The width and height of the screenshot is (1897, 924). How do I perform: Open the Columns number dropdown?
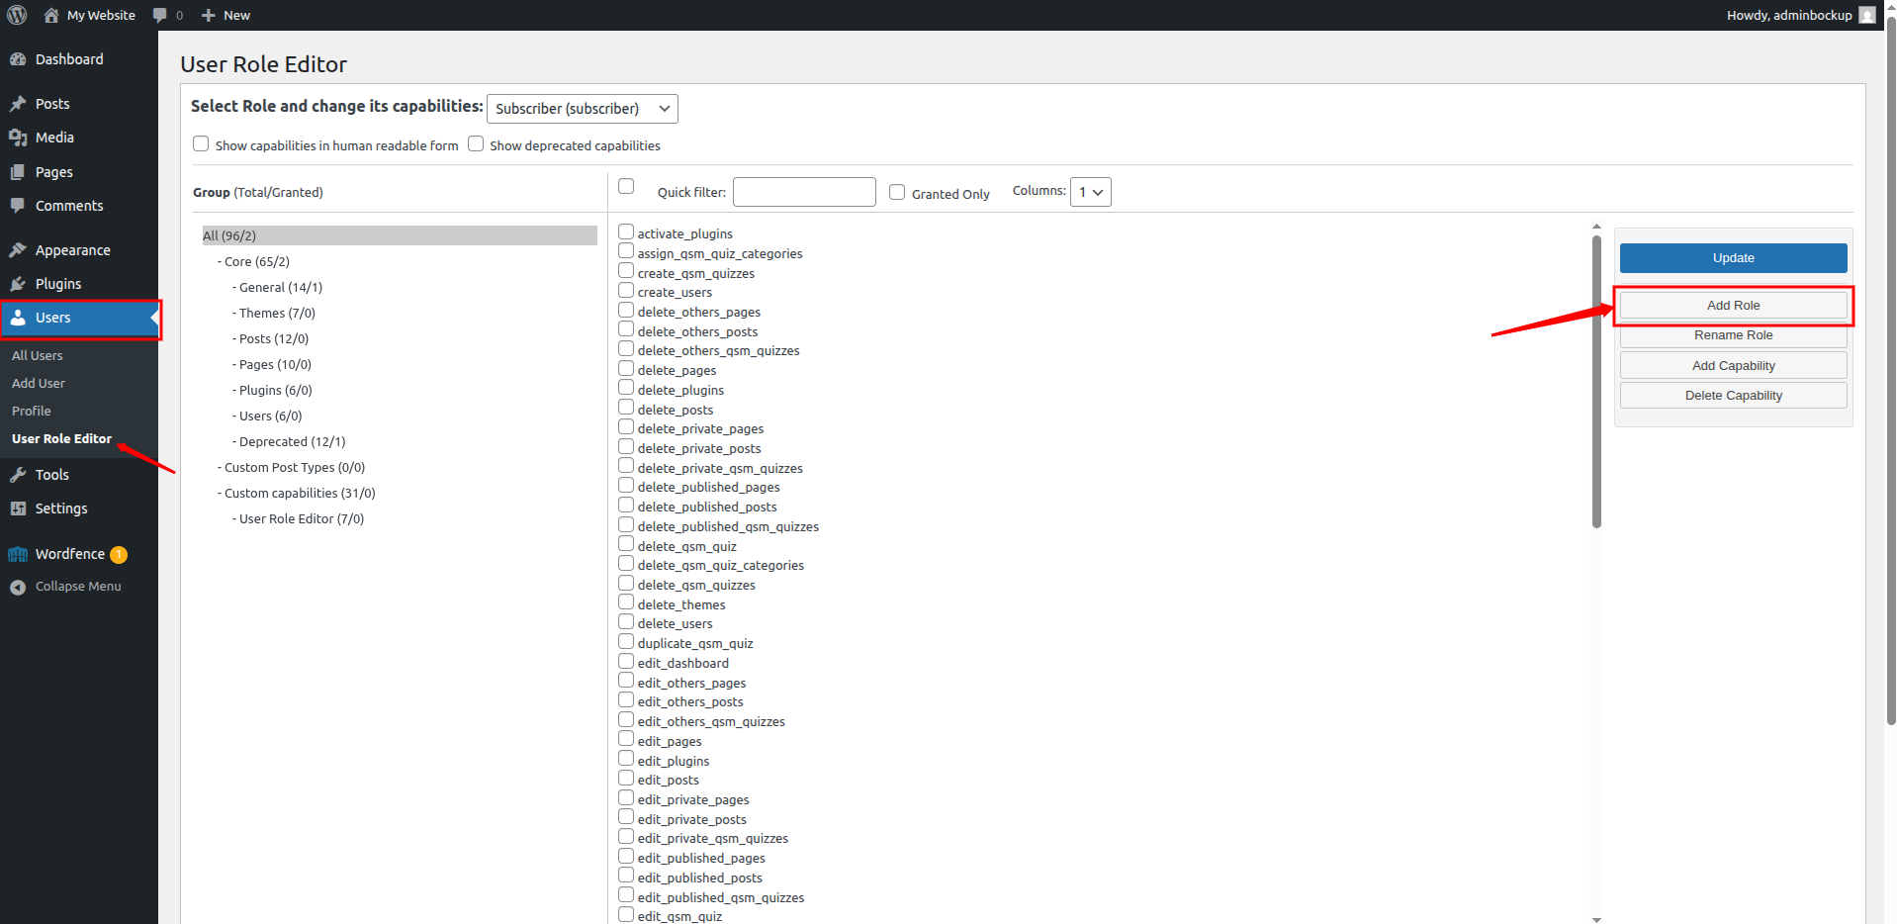1091,192
